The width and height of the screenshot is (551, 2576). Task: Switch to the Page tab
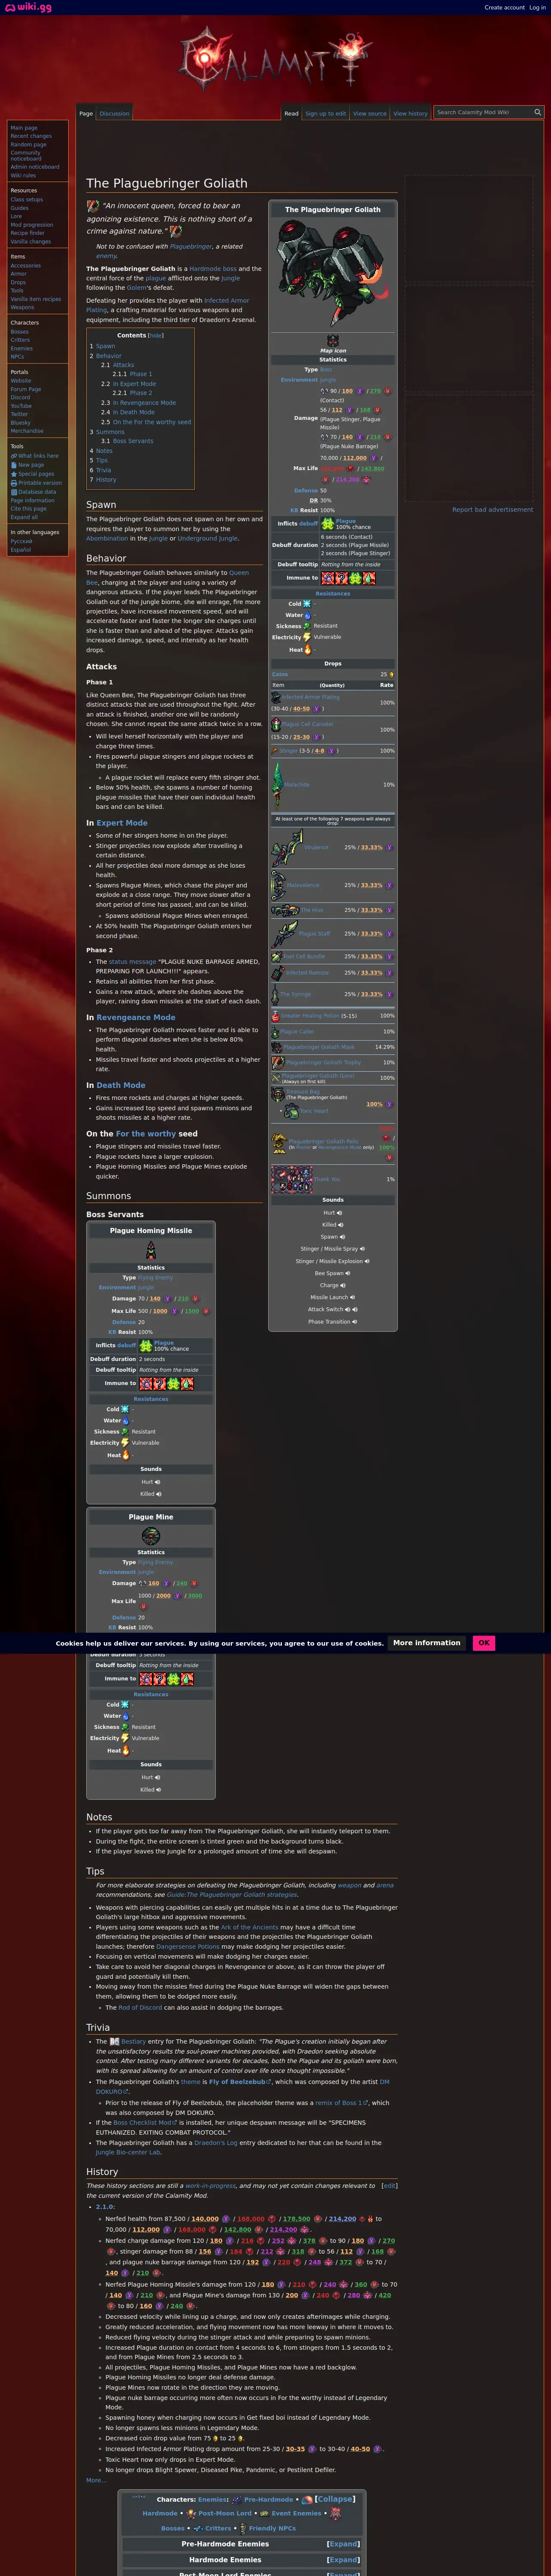pos(86,114)
